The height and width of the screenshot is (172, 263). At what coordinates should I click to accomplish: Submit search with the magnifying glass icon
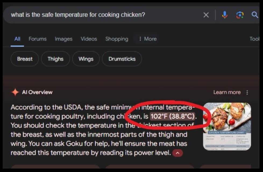pyautogui.click(x=255, y=15)
